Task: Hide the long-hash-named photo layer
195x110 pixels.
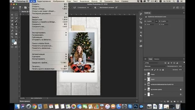Action: click(145, 84)
